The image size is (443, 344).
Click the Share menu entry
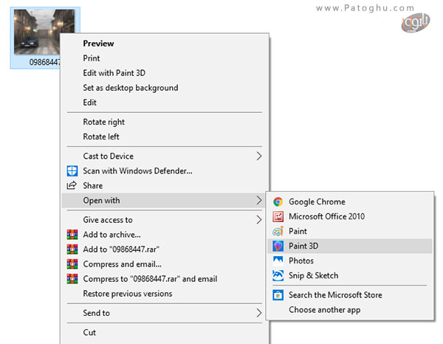(165, 185)
